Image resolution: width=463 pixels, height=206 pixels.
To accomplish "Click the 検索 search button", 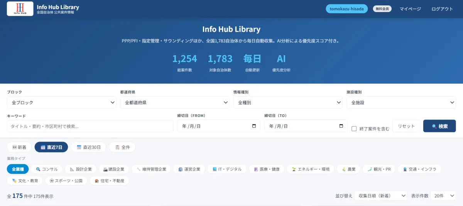I will point(439,126).
